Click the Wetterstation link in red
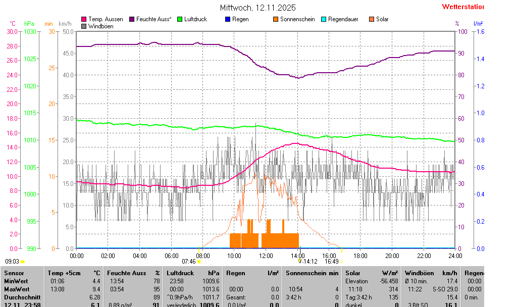517x307 pixels. pos(462,7)
